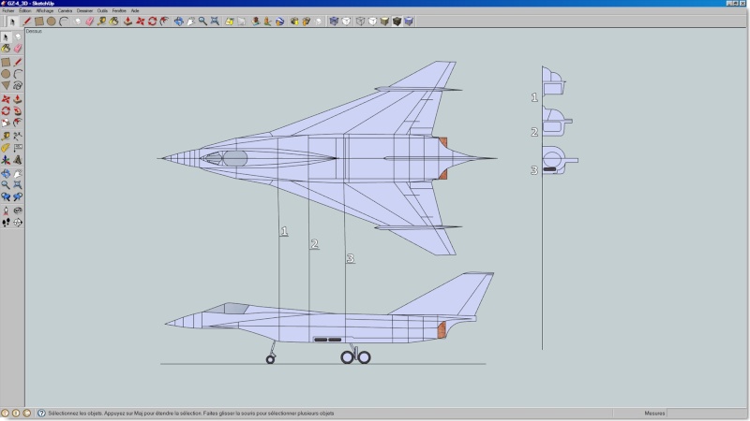Select the Look Around eye tool

tap(18, 210)
